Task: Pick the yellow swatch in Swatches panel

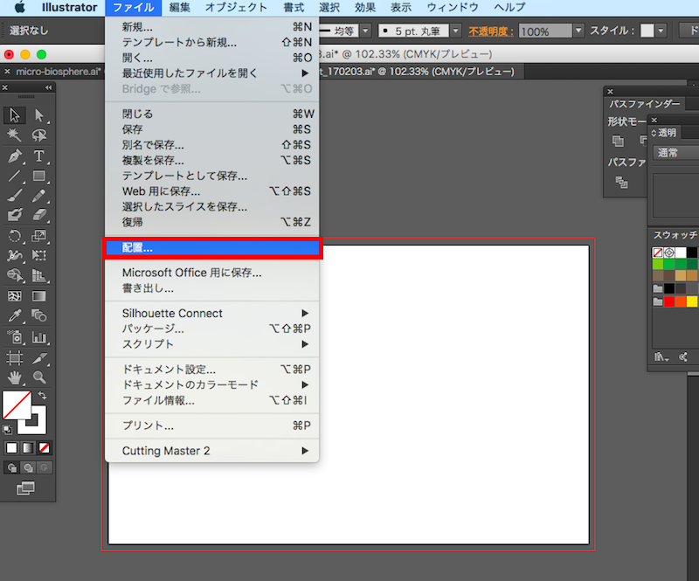Action: (x=692, y=302)
